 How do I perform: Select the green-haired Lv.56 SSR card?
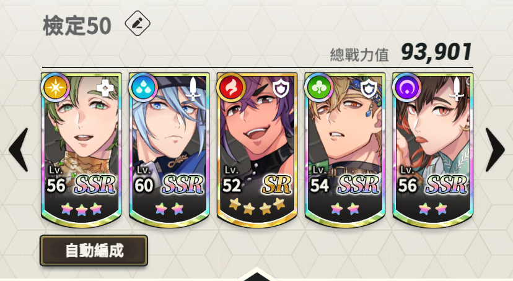(81, 150)
